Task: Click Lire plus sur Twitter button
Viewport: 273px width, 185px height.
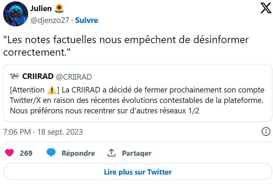Action: (138, 172)
